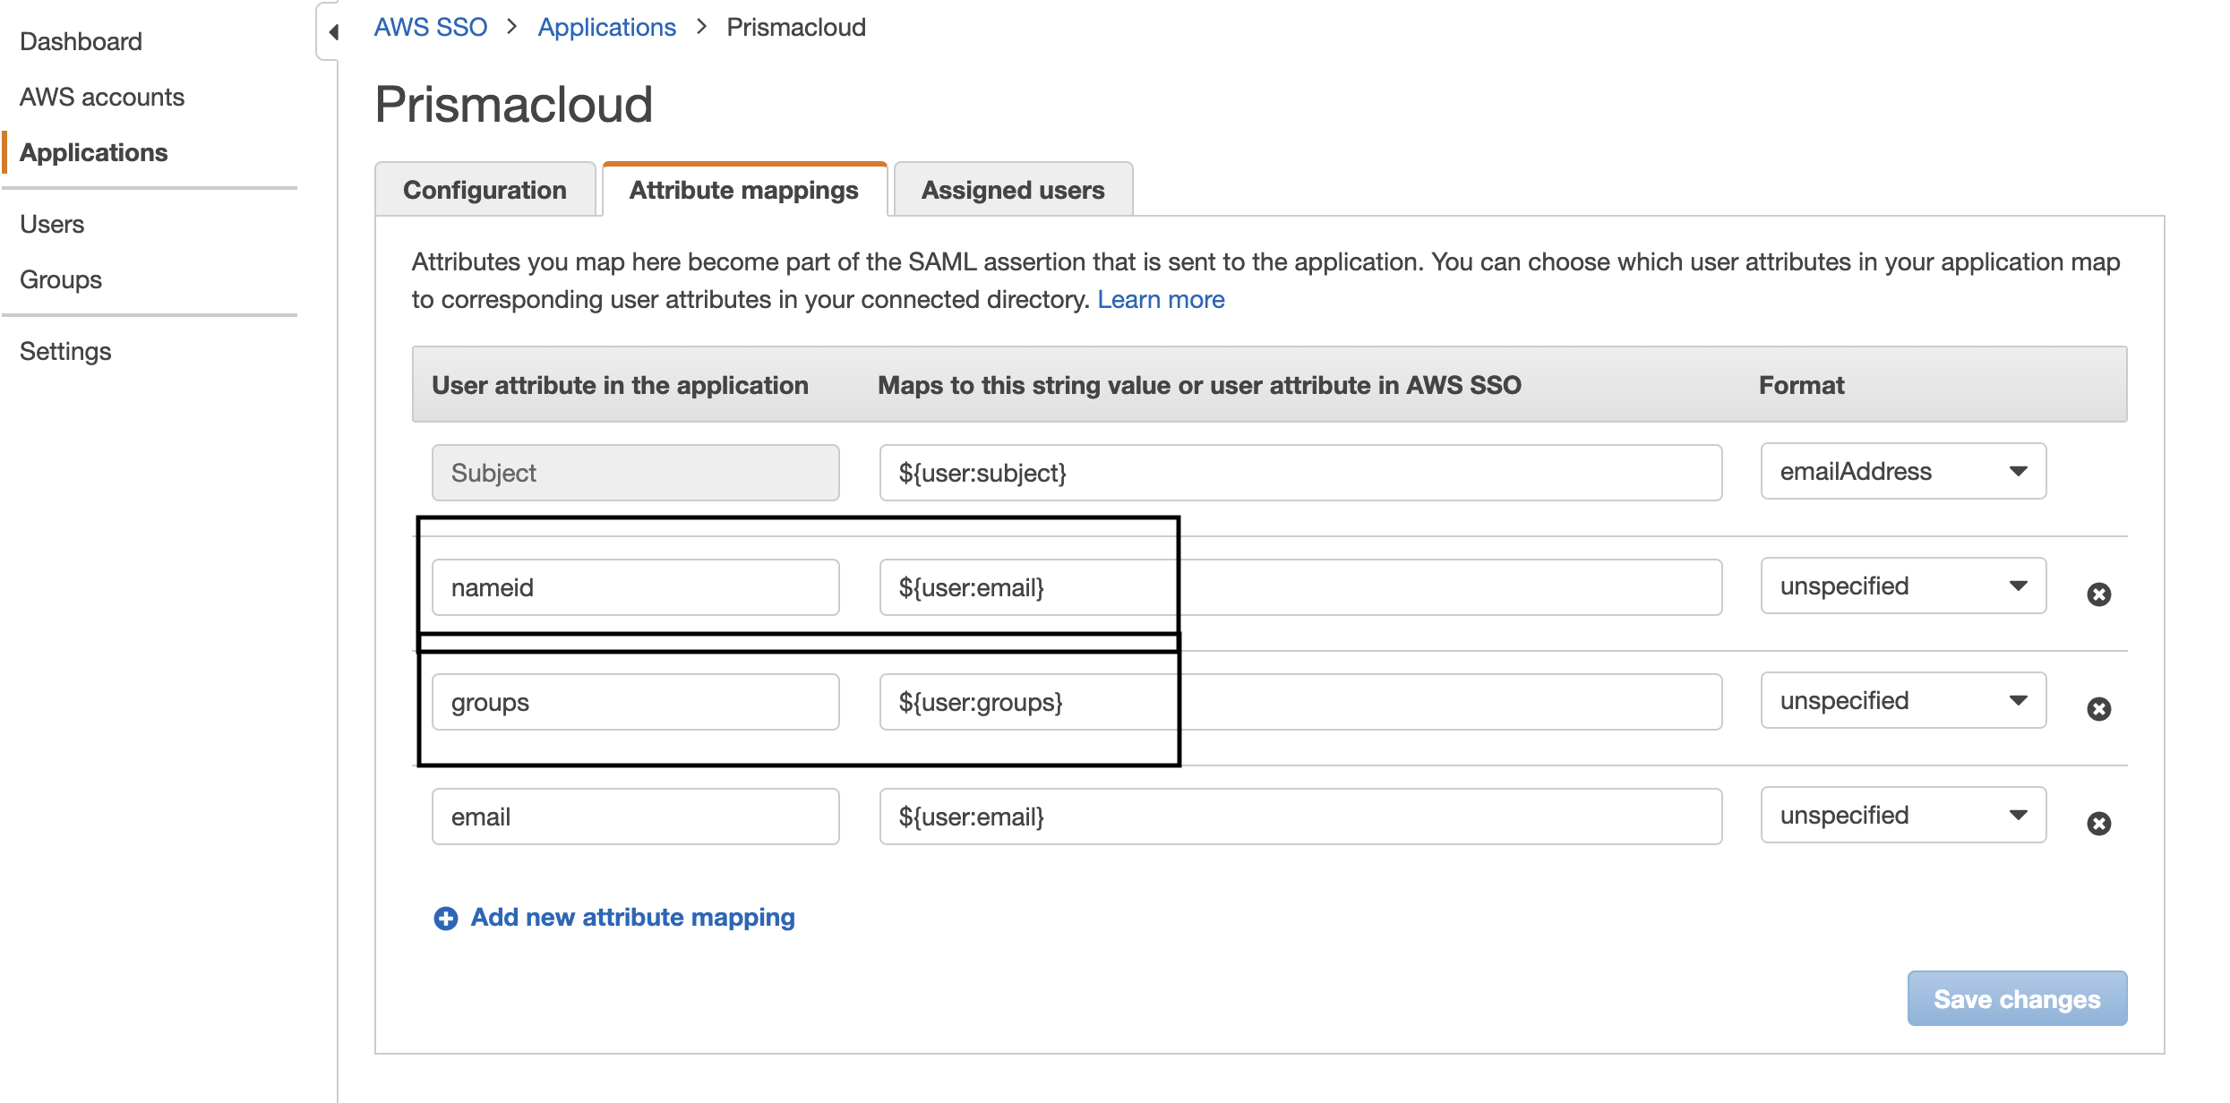
Task: Click the Save changes button
Action: (2016, 999)
